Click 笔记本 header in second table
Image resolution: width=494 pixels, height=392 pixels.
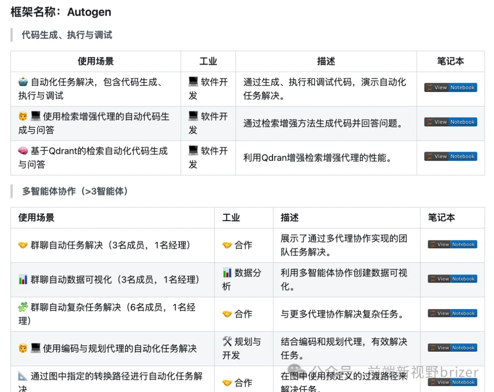coord(441,217)
